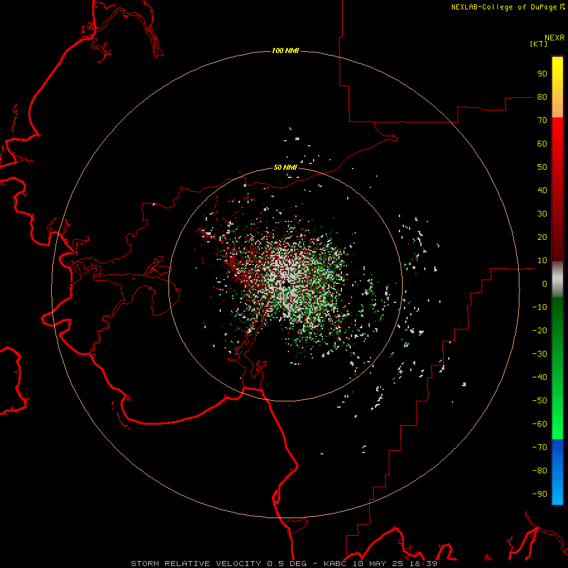Click the 60 value on the color scale

click(x=542, y=144)
